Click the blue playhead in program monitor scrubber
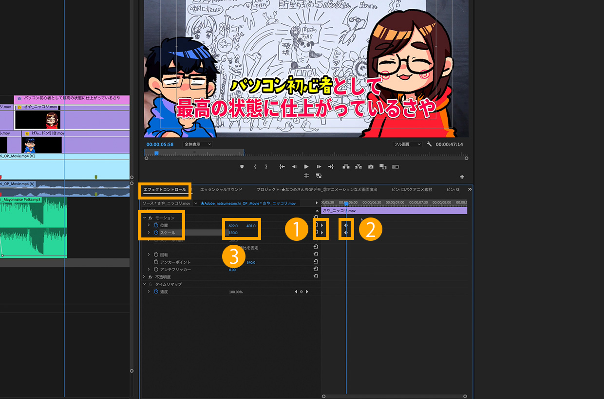Image resolution: width=604 pixels, height=399 pixels. [x=156, y=153]
